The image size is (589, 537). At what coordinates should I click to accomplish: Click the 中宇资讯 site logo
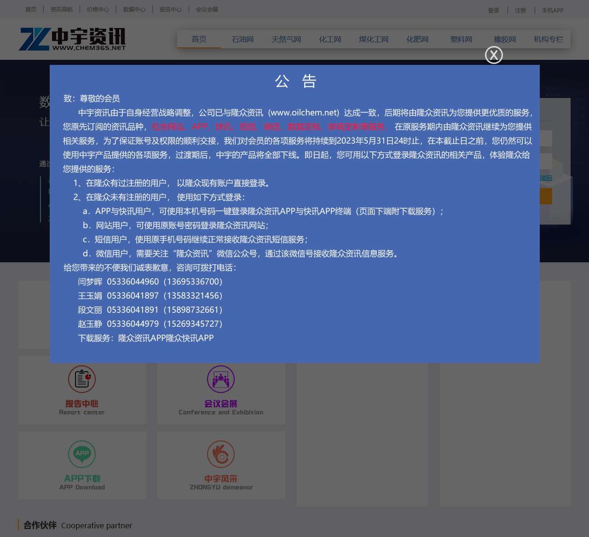73,39
